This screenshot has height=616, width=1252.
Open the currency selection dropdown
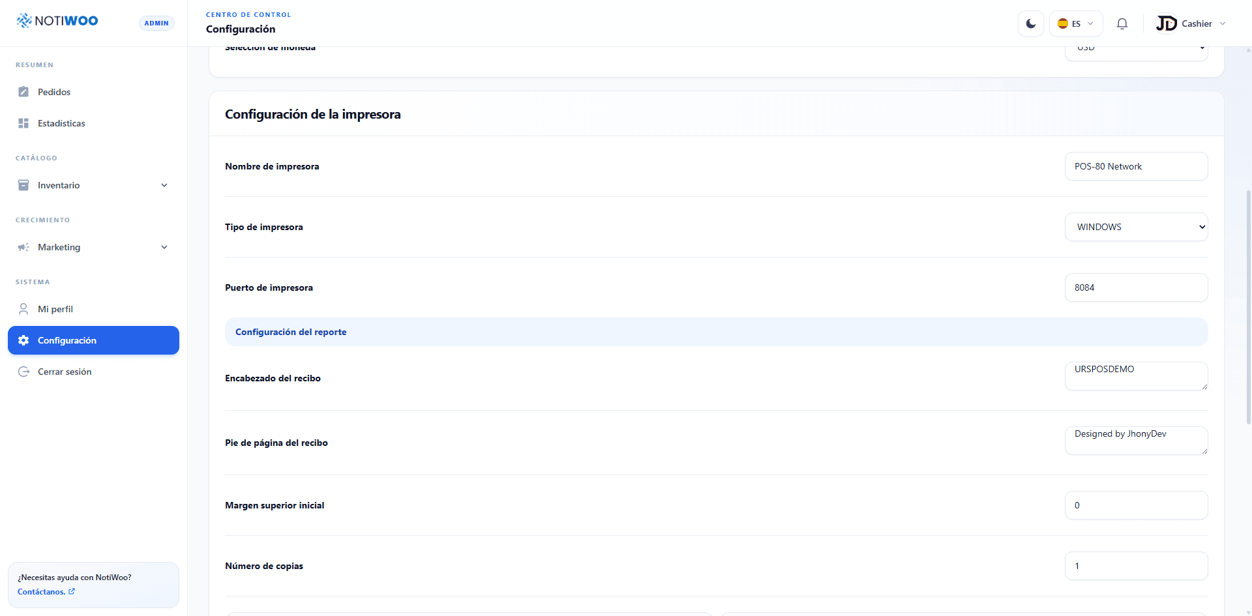pos(1136,53)
